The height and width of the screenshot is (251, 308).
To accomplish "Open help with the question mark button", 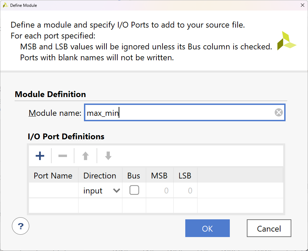I will tap(20, 226).
